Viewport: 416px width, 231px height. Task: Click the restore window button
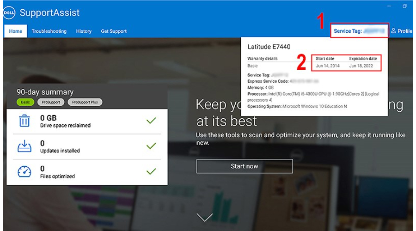click(404, 6)
